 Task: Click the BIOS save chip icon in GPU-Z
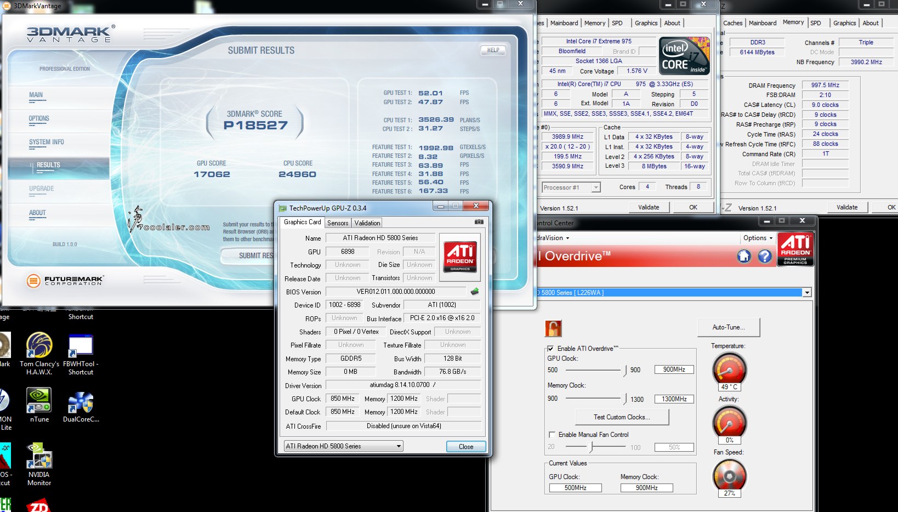coord(475,292)
